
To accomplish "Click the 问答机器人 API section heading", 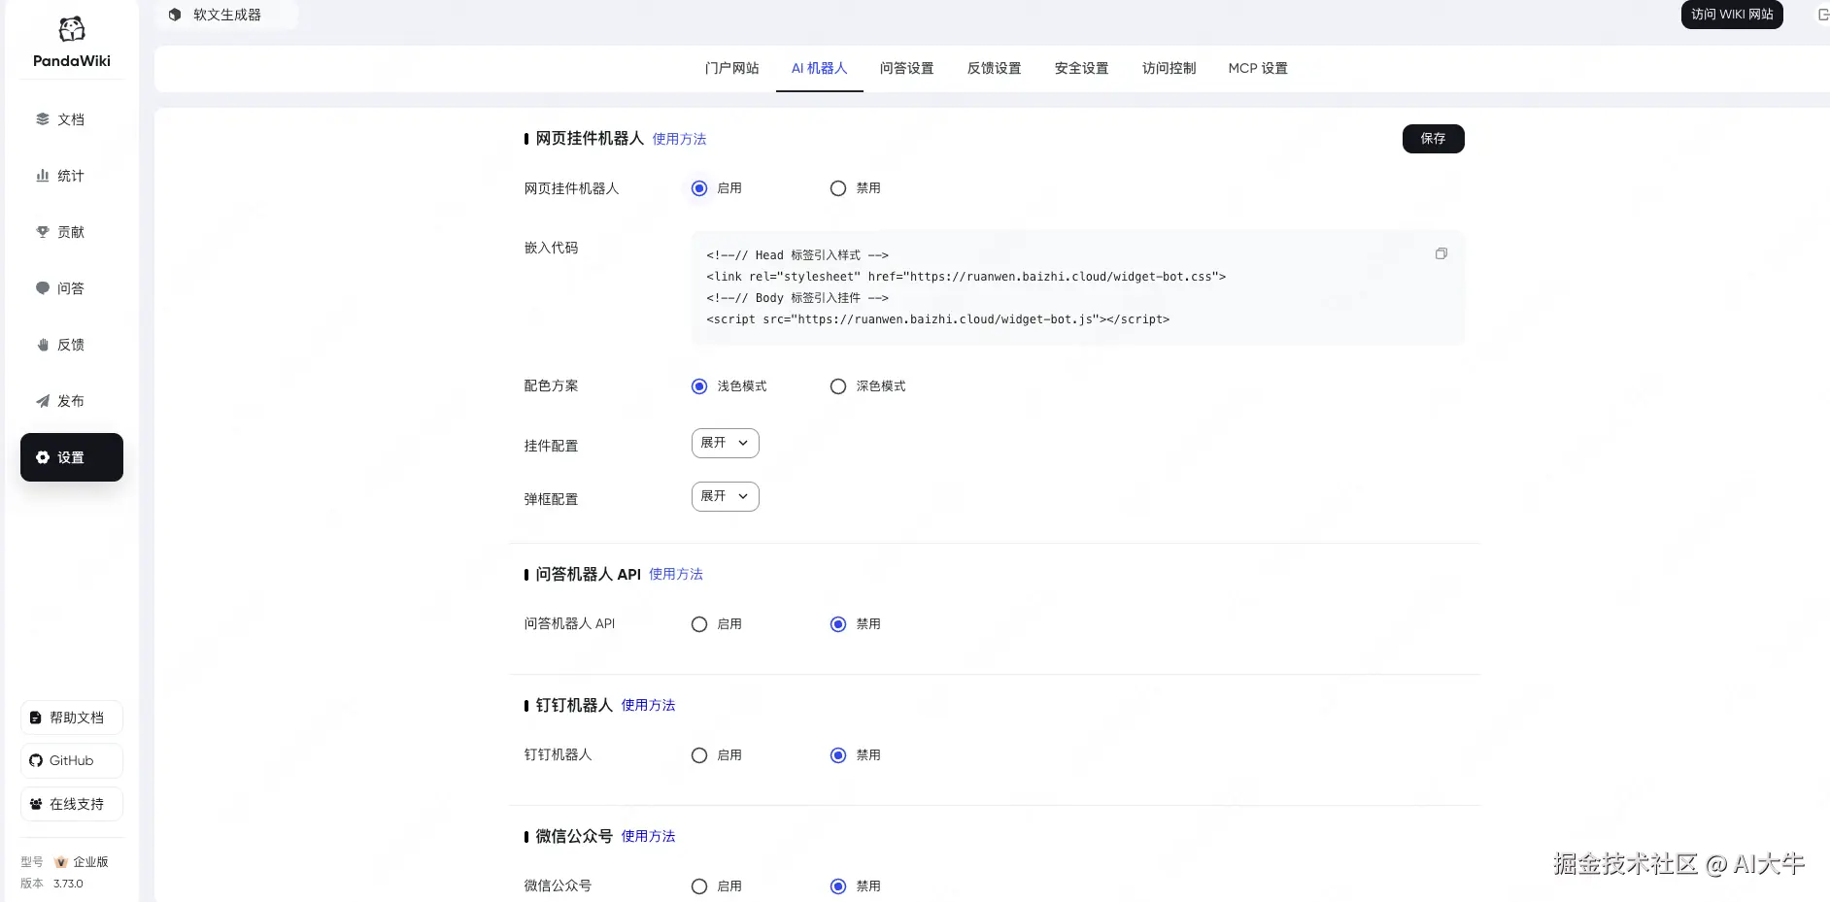I will [588, 574].
